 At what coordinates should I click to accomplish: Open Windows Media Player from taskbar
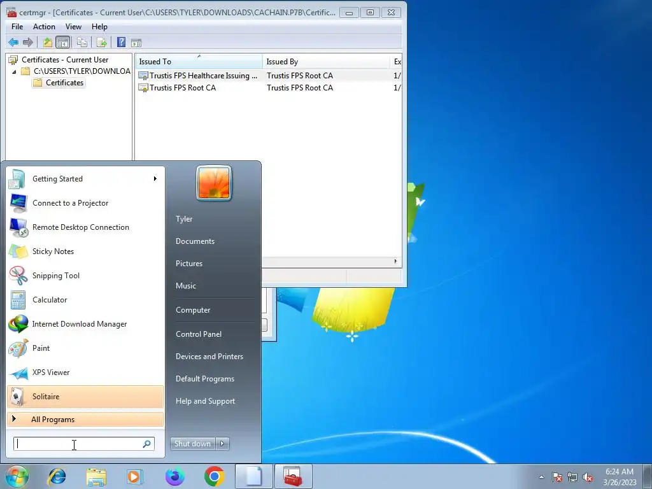tap(135, 476)
